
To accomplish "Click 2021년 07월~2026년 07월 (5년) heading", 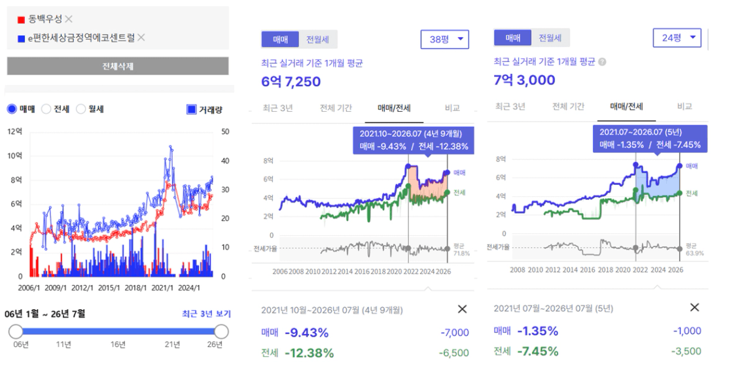I will 553,308.
